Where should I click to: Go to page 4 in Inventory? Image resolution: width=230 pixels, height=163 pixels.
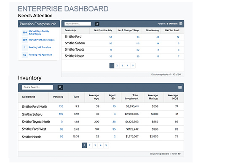coord(101,145)
